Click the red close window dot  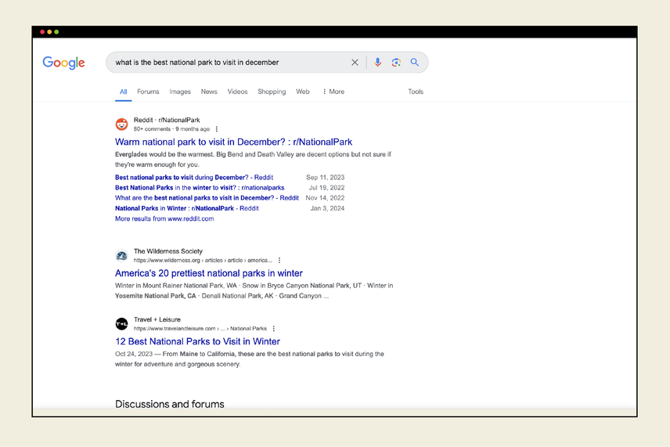tap(42, 32)
